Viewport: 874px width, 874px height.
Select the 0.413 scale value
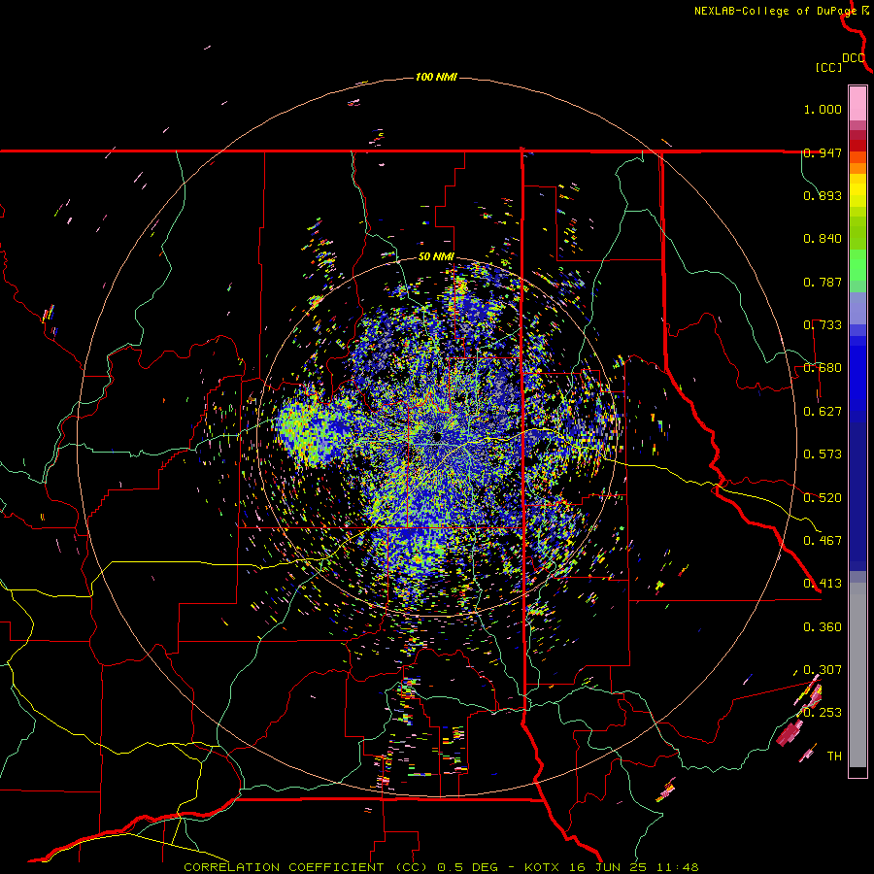823,584
